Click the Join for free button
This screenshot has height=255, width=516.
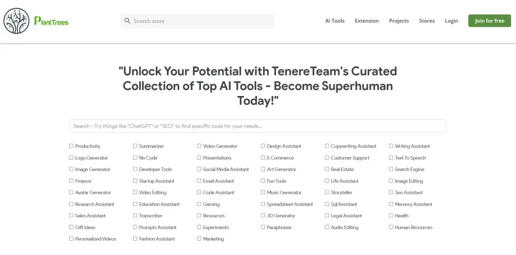(x=490, y=21)
